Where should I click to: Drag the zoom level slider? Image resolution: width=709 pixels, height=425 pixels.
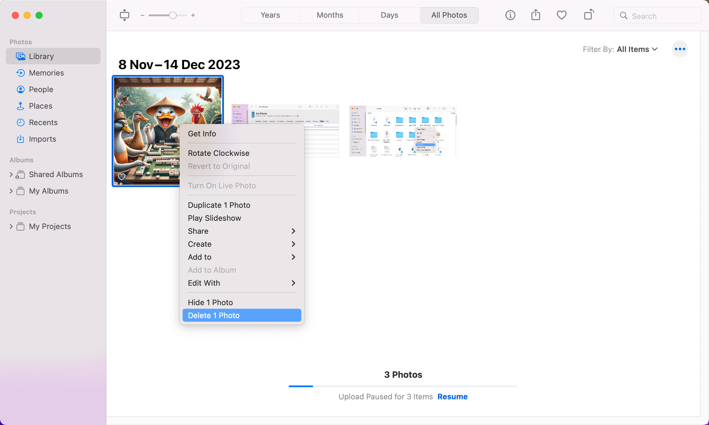pos(173,15)
